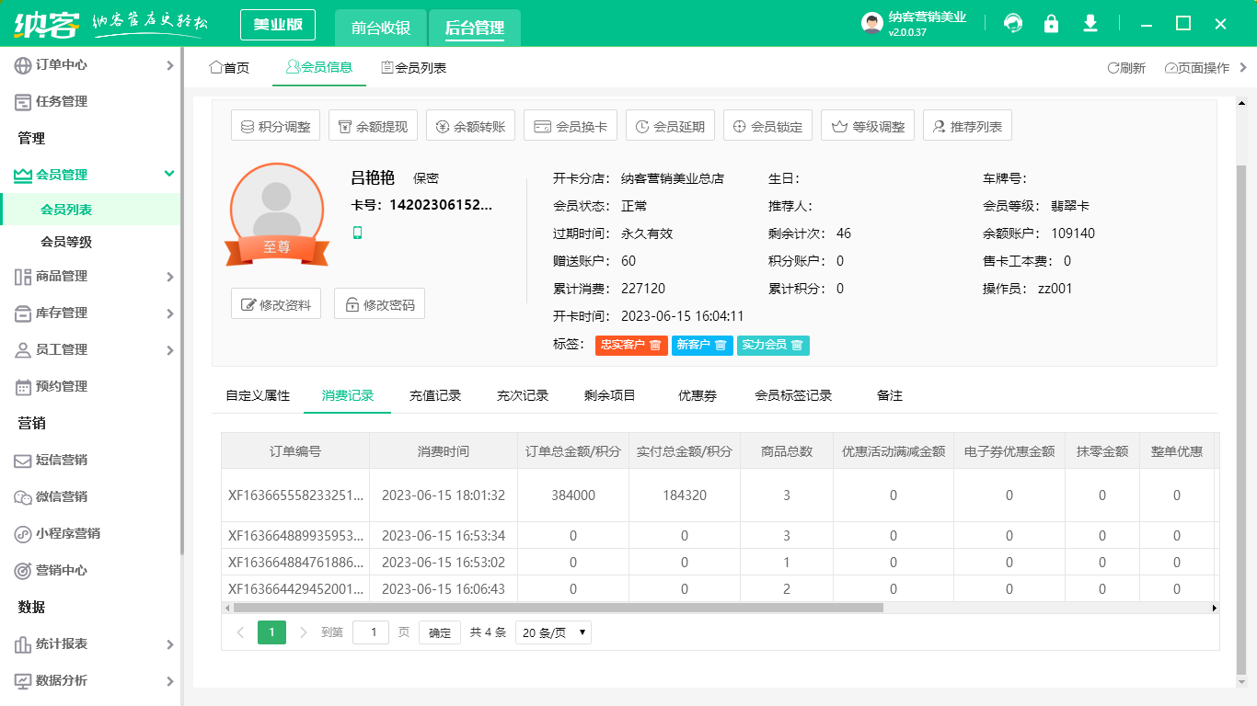Click the download icon in the title bar
This screenshot has height=706, width=1257.
click(x=1090, y=23)
